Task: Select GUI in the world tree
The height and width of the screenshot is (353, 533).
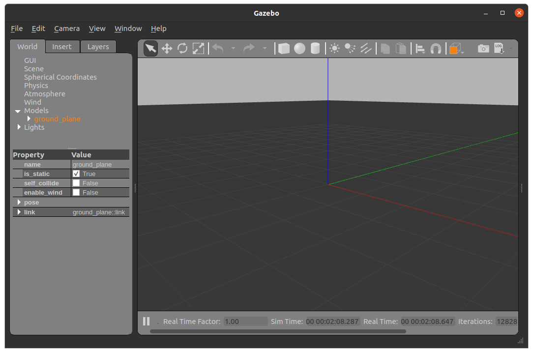Action: [x=30, y=60]
